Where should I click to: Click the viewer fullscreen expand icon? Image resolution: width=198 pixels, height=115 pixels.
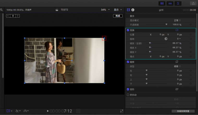click(x=122, y=111)
